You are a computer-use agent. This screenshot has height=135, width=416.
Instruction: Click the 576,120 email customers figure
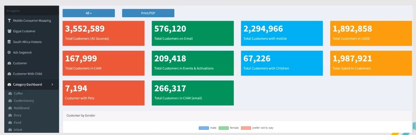tap(170, 29)
